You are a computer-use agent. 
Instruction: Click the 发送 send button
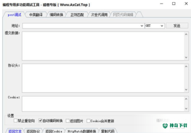click(x=177, y=26)
